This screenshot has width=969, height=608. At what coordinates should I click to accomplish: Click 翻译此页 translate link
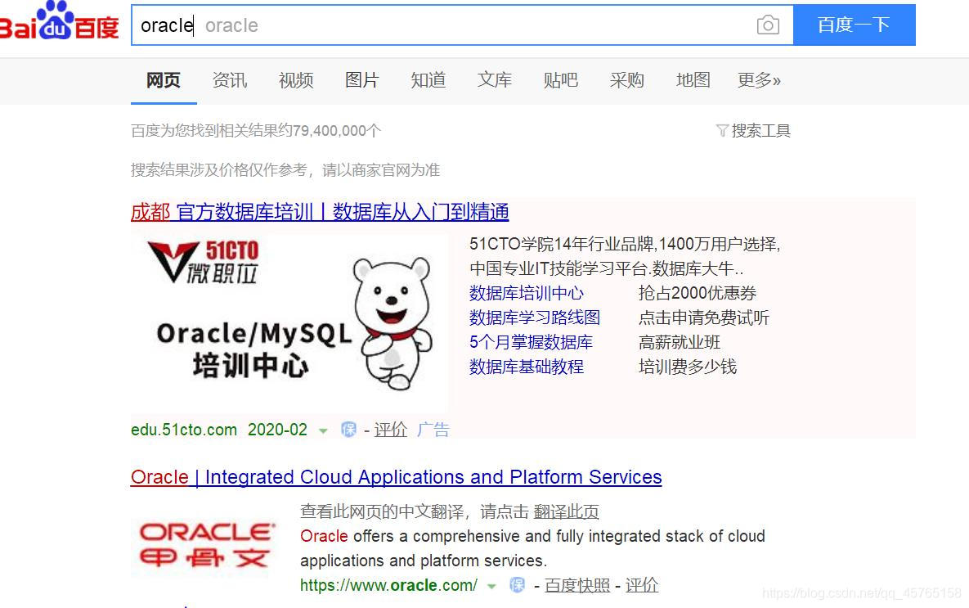click(566, 511)
